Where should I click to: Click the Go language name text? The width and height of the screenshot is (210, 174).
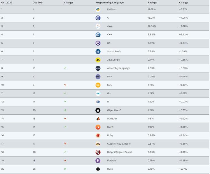click(x=109, y=93)
